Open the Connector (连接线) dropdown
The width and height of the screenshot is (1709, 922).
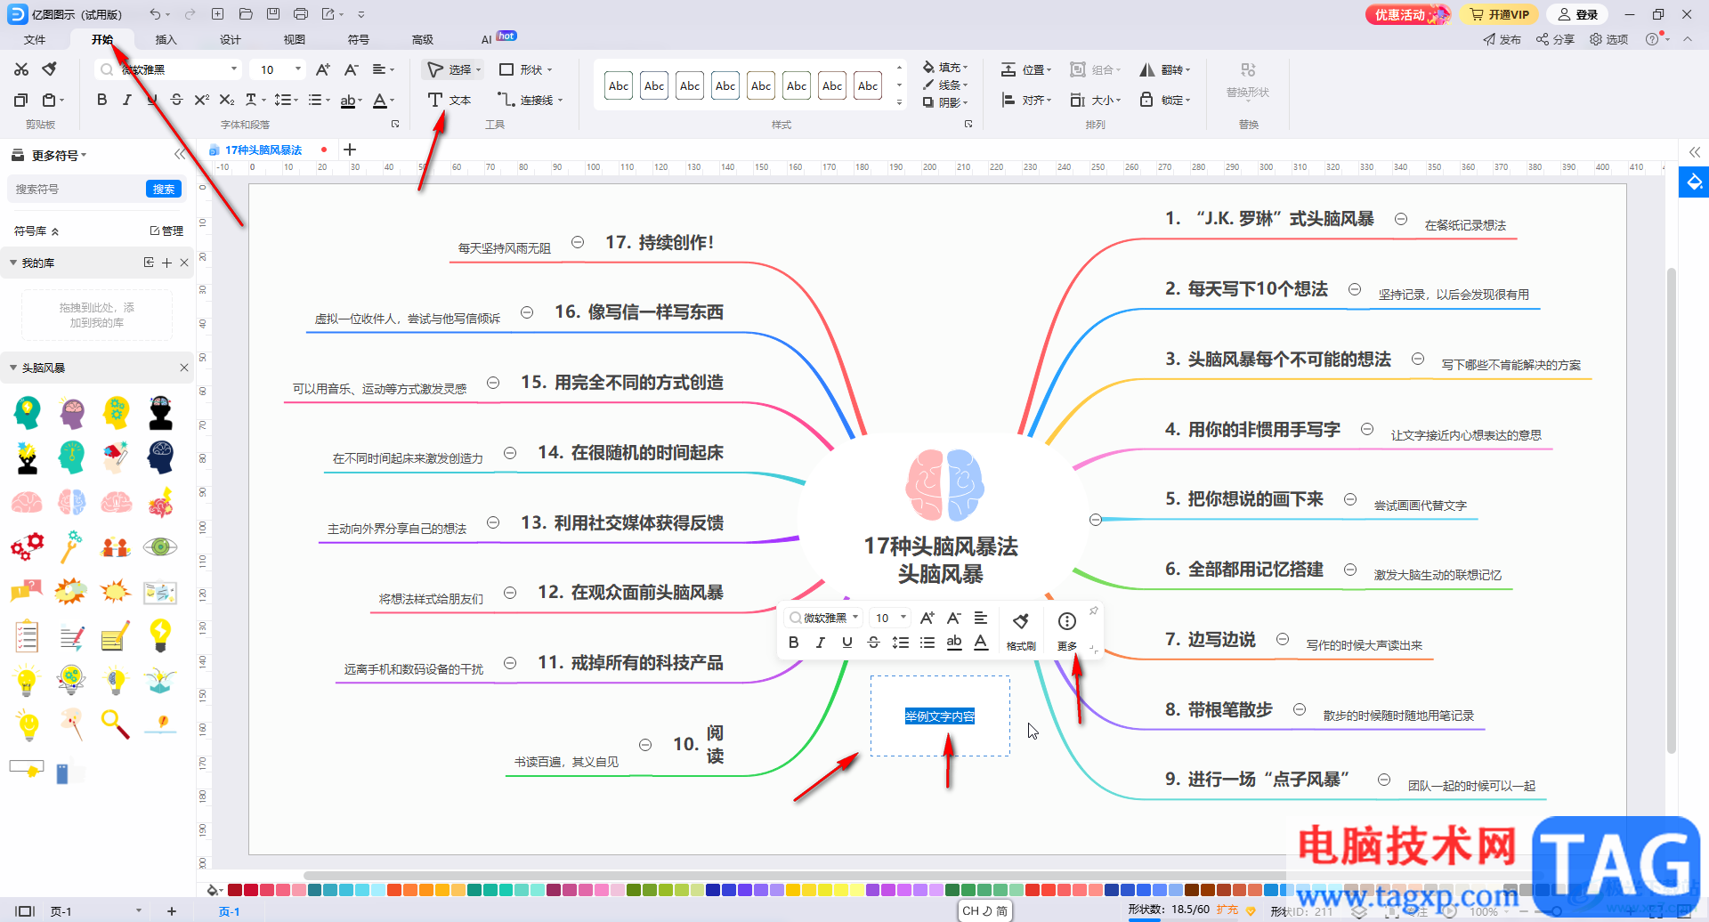pos(531,100)
